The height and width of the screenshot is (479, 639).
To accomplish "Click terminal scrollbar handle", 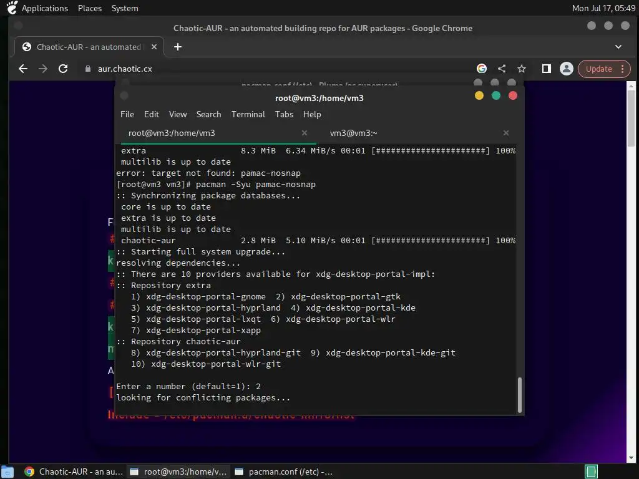I will [520, 395].
